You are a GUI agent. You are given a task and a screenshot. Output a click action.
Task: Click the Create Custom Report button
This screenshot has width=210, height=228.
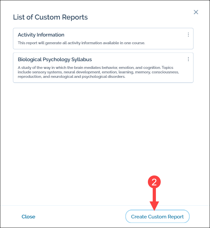157,217
